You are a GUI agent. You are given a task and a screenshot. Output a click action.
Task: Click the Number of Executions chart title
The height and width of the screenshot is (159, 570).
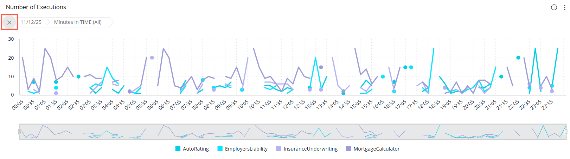36,7
